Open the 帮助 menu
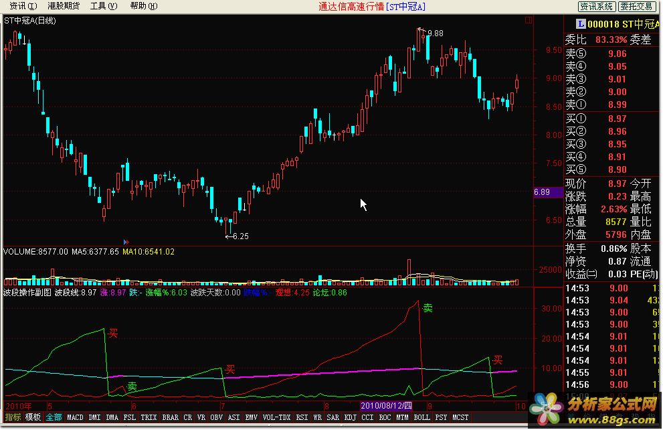663x430 pixels. pos(144,6)
